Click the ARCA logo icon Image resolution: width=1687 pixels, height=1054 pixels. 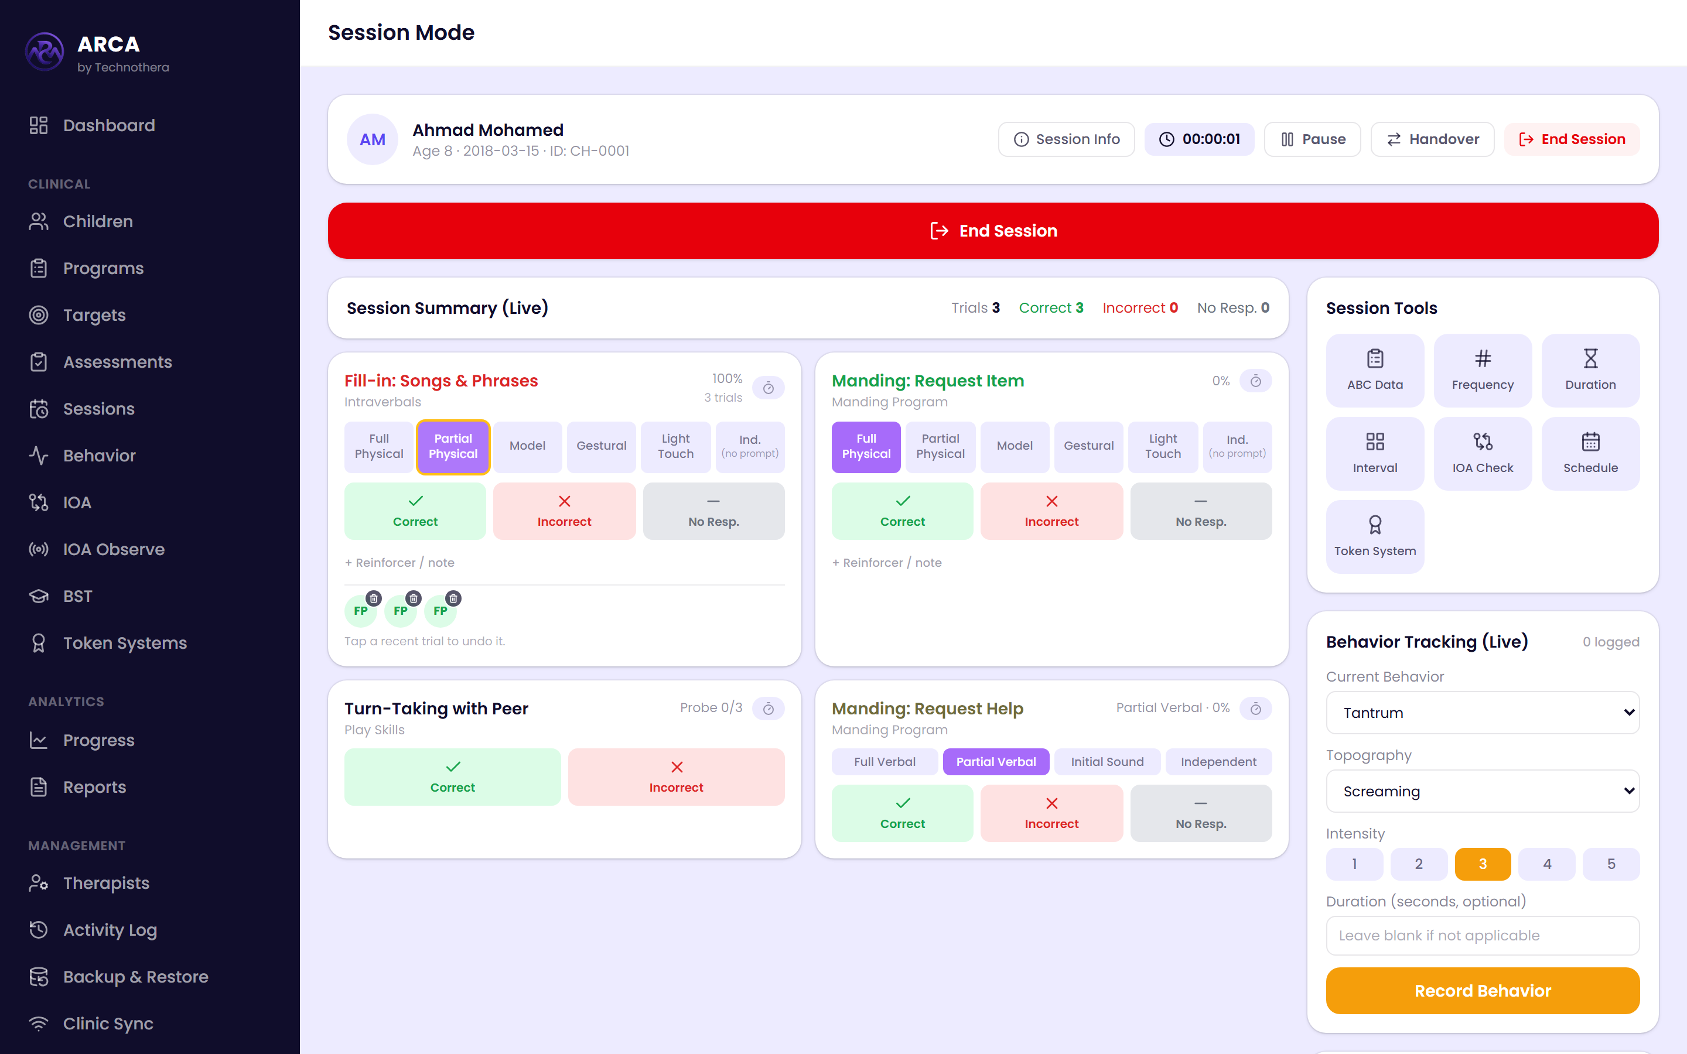click(45, 52)
